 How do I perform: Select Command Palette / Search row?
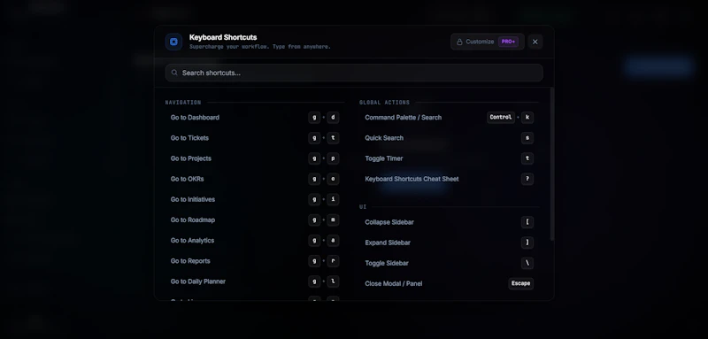pyautogui.click(x=450, y=118)
